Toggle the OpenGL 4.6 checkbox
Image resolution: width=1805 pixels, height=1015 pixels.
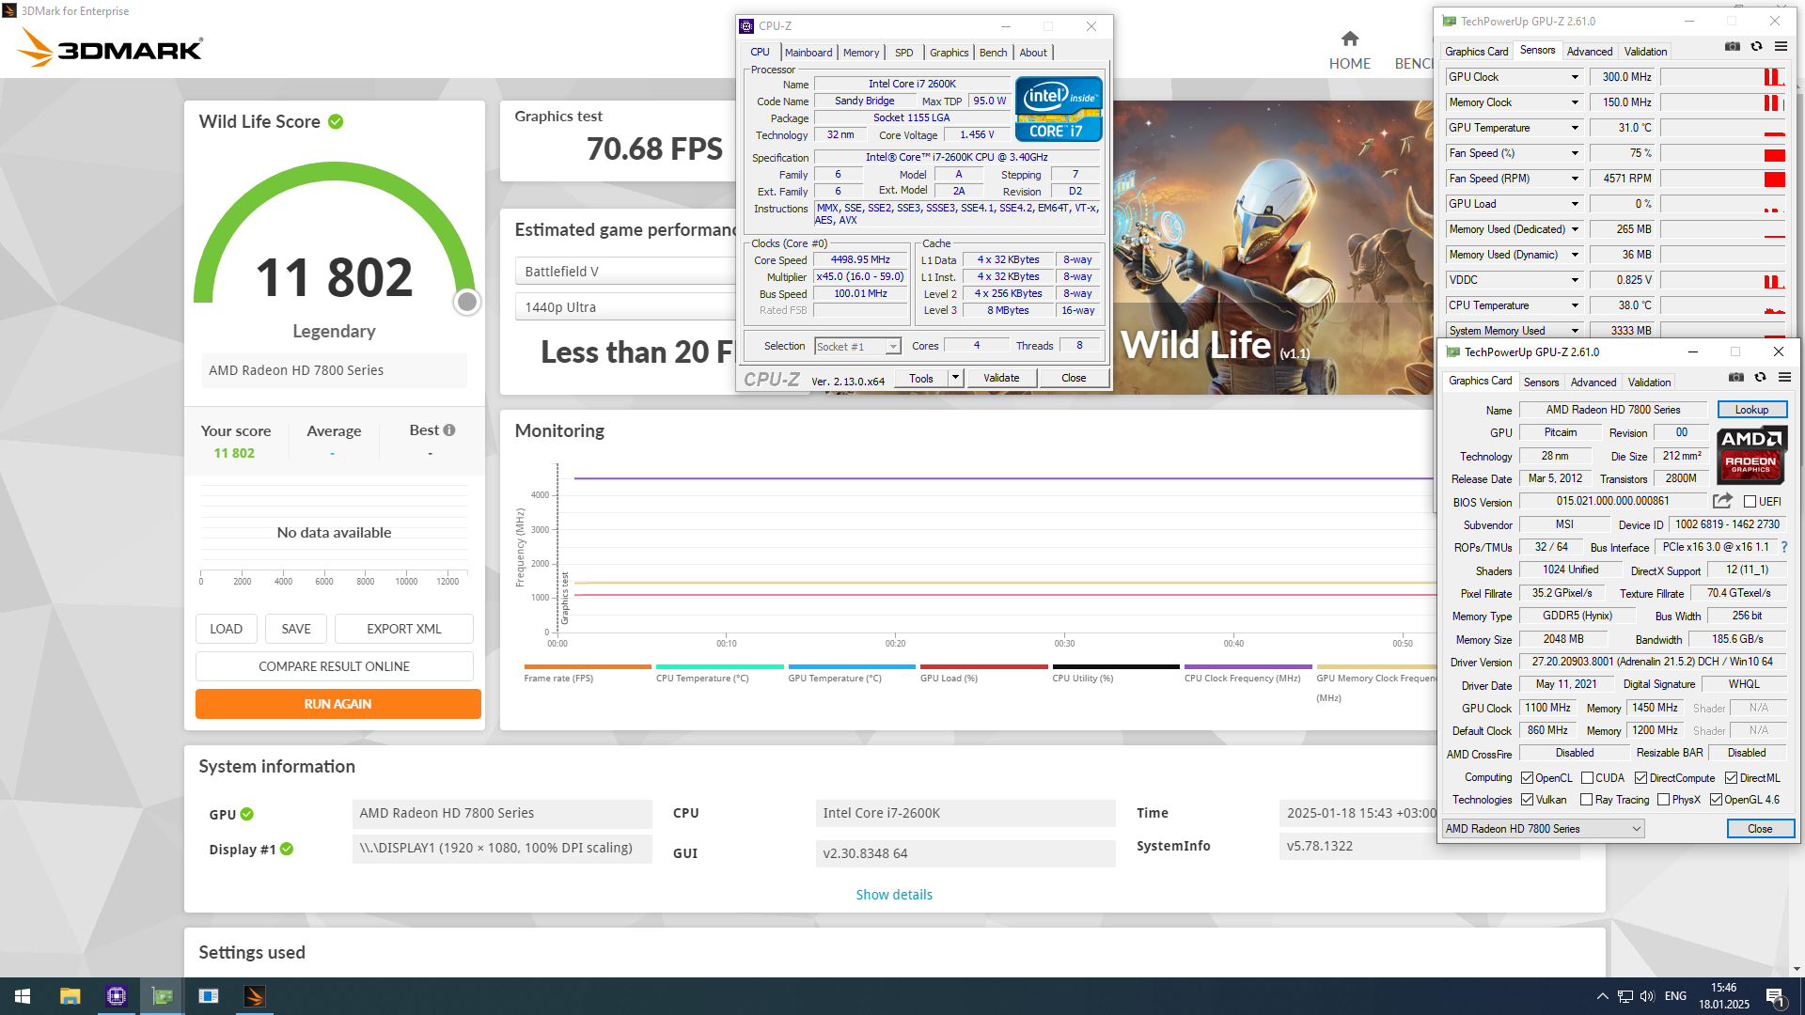tap(1716, 800)
